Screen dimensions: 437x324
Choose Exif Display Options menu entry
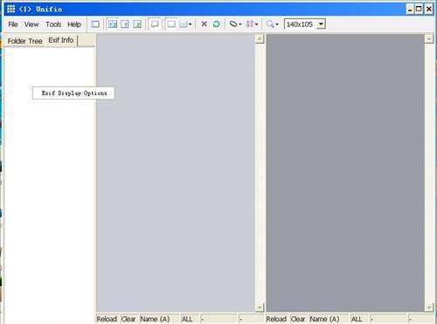(73, 93)
